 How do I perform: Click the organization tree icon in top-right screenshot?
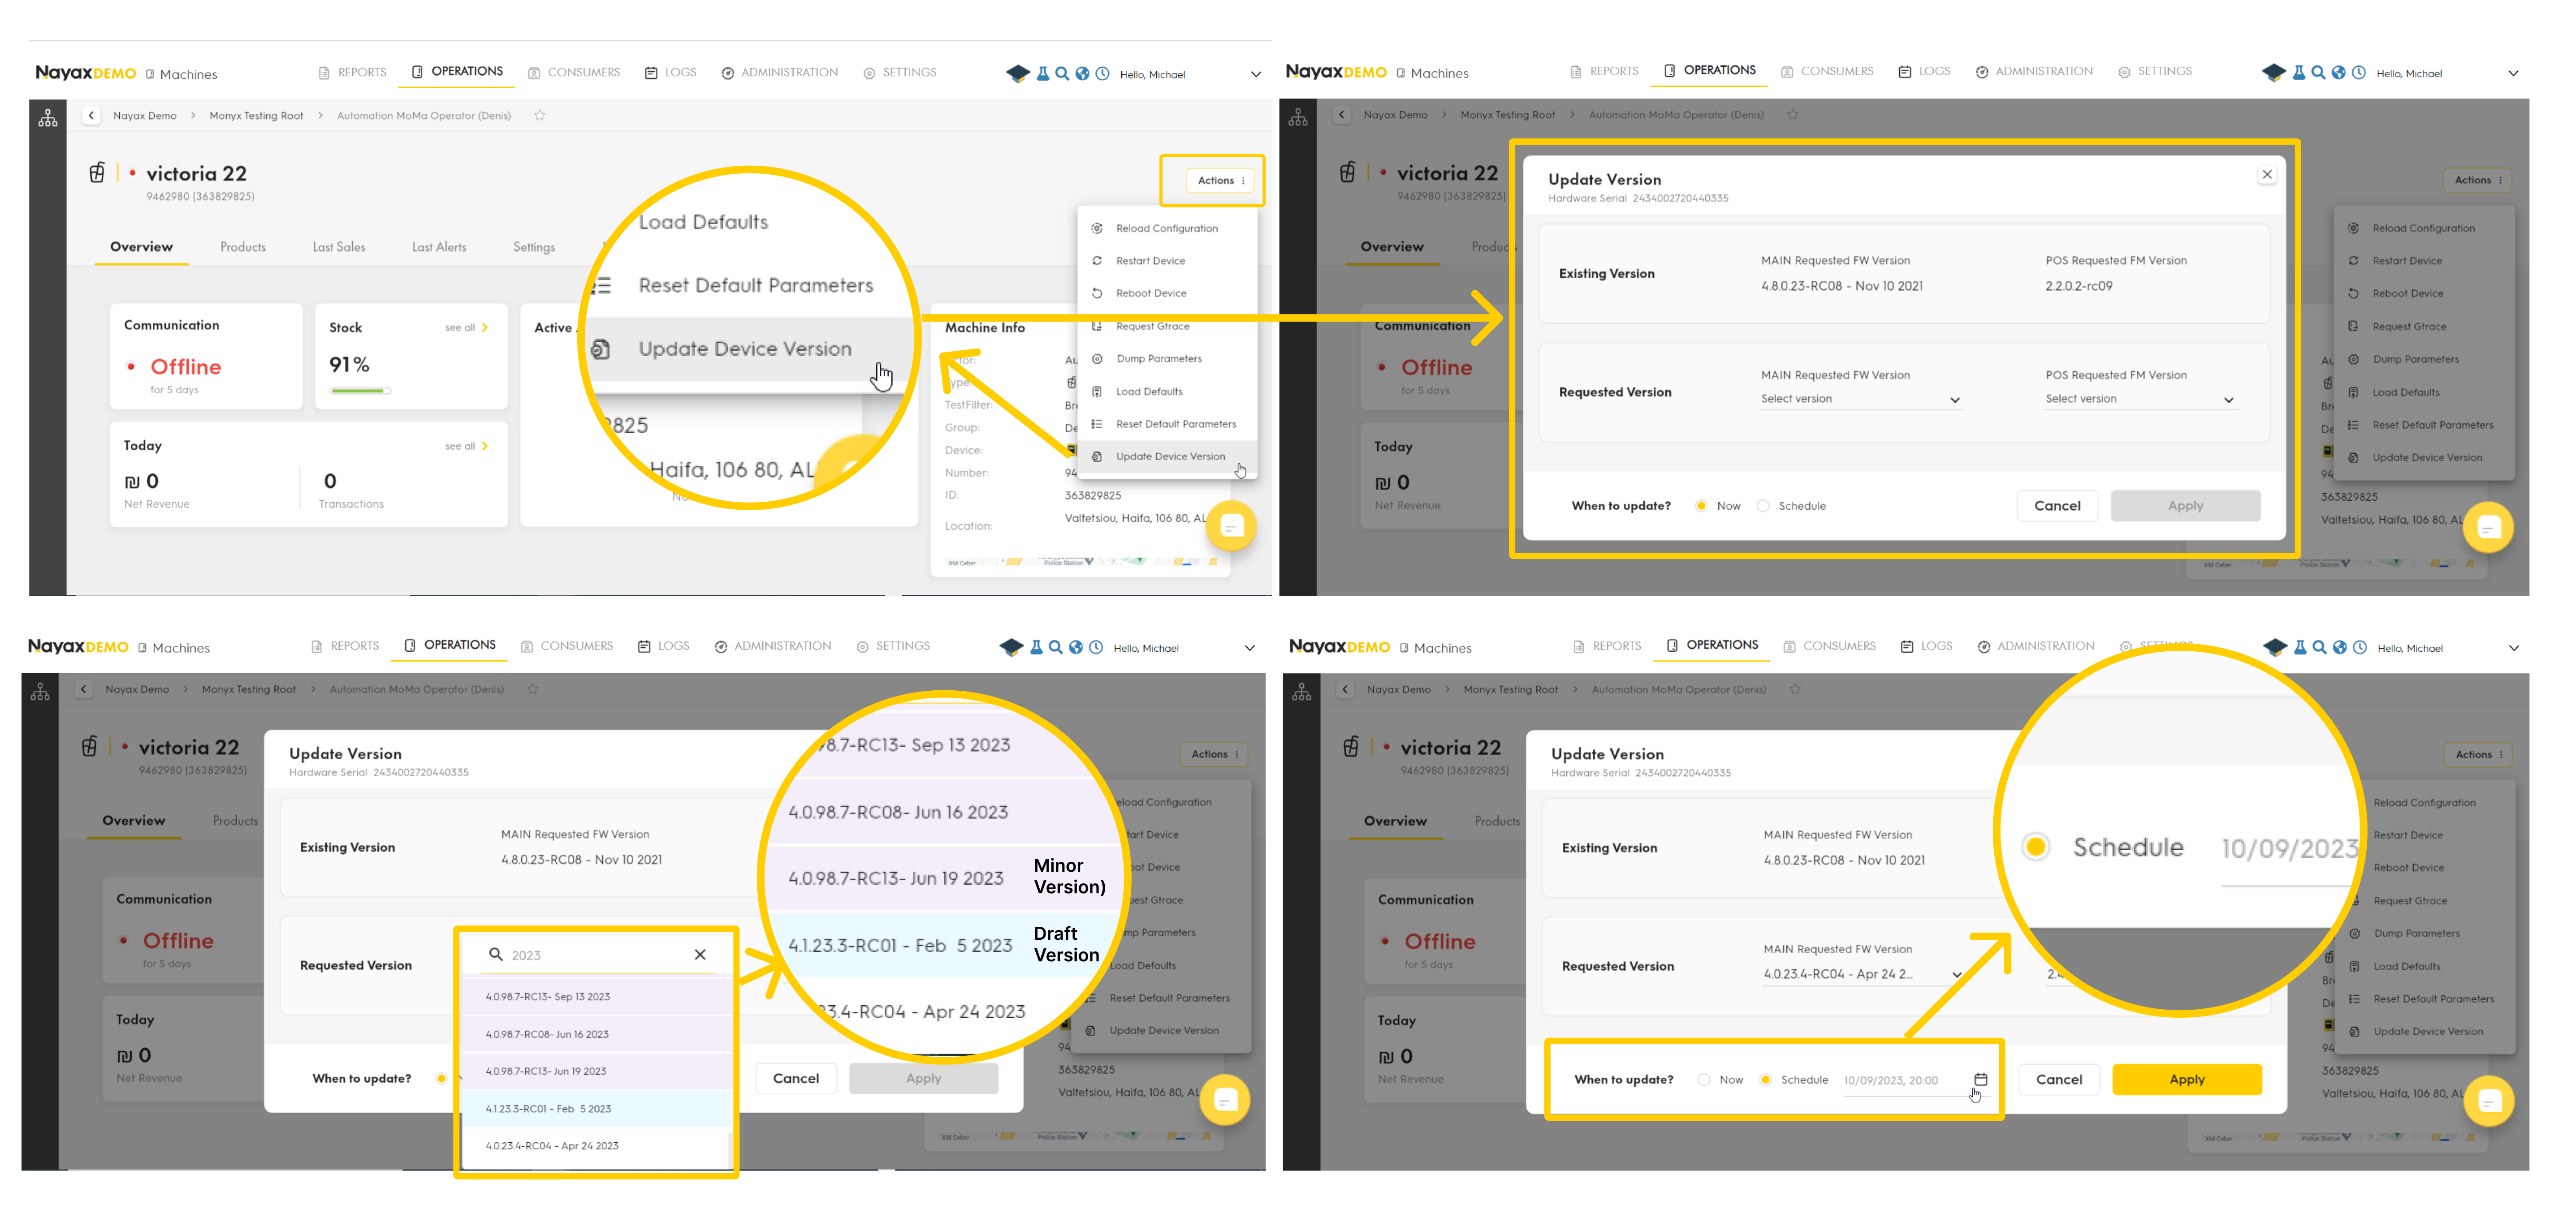point(1298,118)
